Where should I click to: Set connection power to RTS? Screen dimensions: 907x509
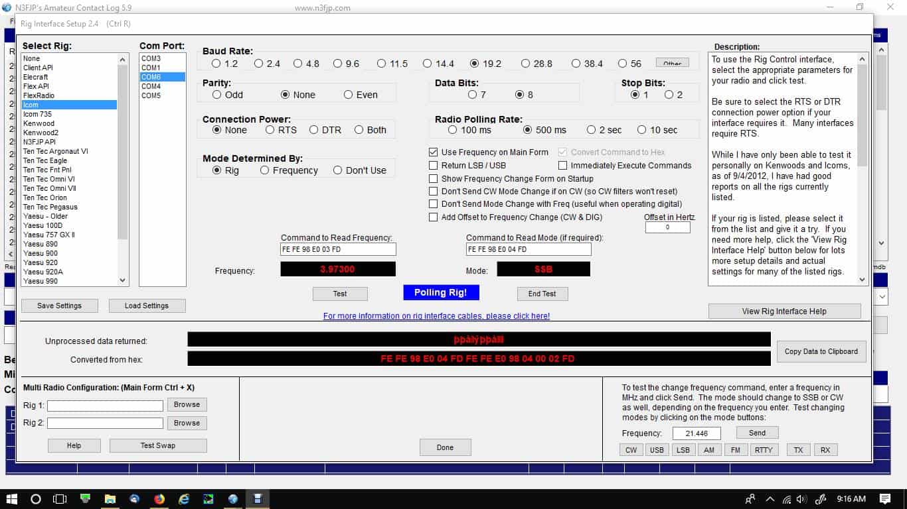point(270,130)
